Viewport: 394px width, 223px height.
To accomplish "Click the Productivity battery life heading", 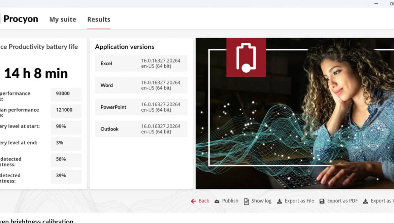I will pos(39,47).
